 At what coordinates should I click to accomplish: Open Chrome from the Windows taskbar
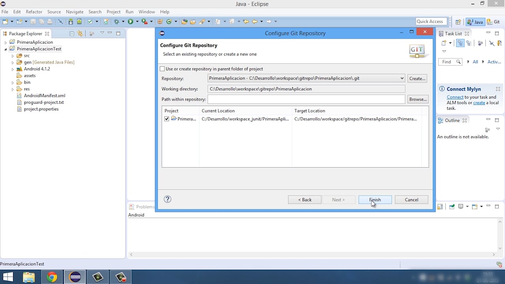(52, 277)
